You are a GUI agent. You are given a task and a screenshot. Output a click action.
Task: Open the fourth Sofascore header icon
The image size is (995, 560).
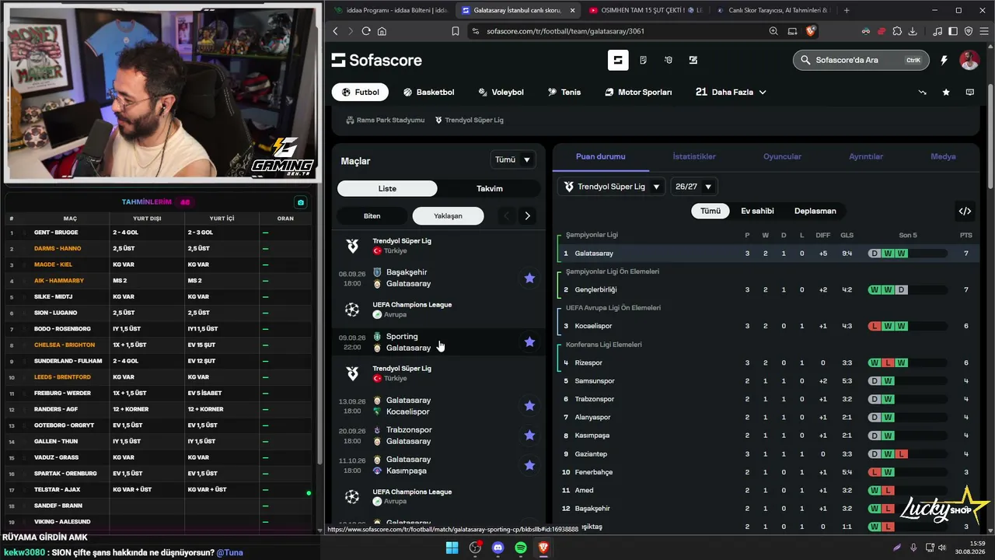tap(693, 60)
